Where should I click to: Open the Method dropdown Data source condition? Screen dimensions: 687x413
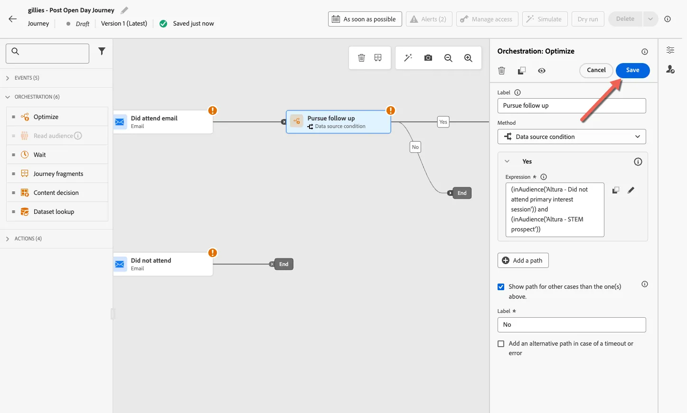click(572, 137)
